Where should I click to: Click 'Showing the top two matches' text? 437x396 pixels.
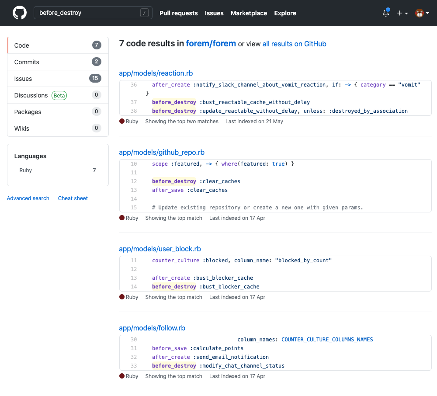(x=182, y=122)
